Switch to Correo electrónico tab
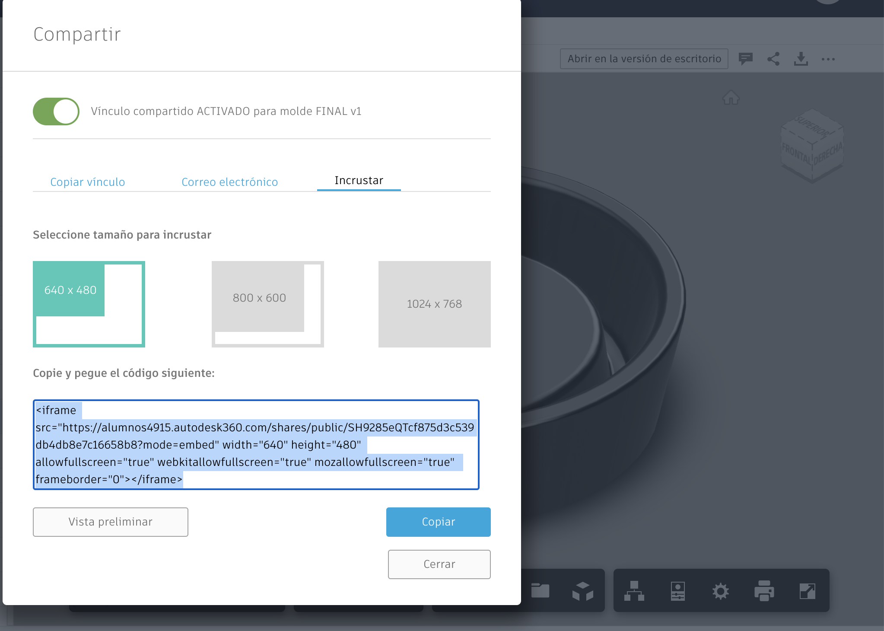 229,182
